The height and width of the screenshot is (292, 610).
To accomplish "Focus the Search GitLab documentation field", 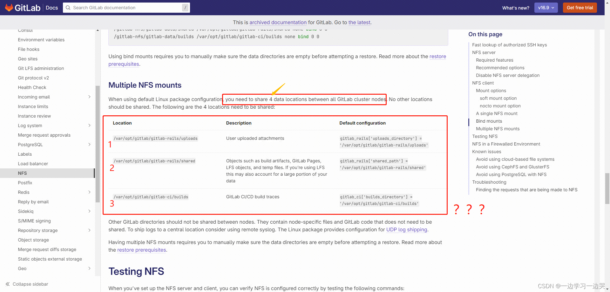I will [126, 8].
